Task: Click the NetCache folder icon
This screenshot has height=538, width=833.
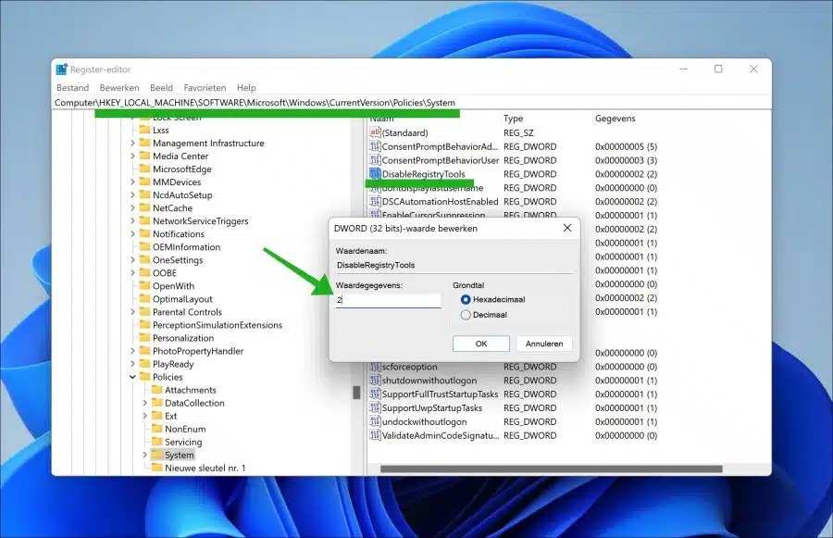Action: 144,207
